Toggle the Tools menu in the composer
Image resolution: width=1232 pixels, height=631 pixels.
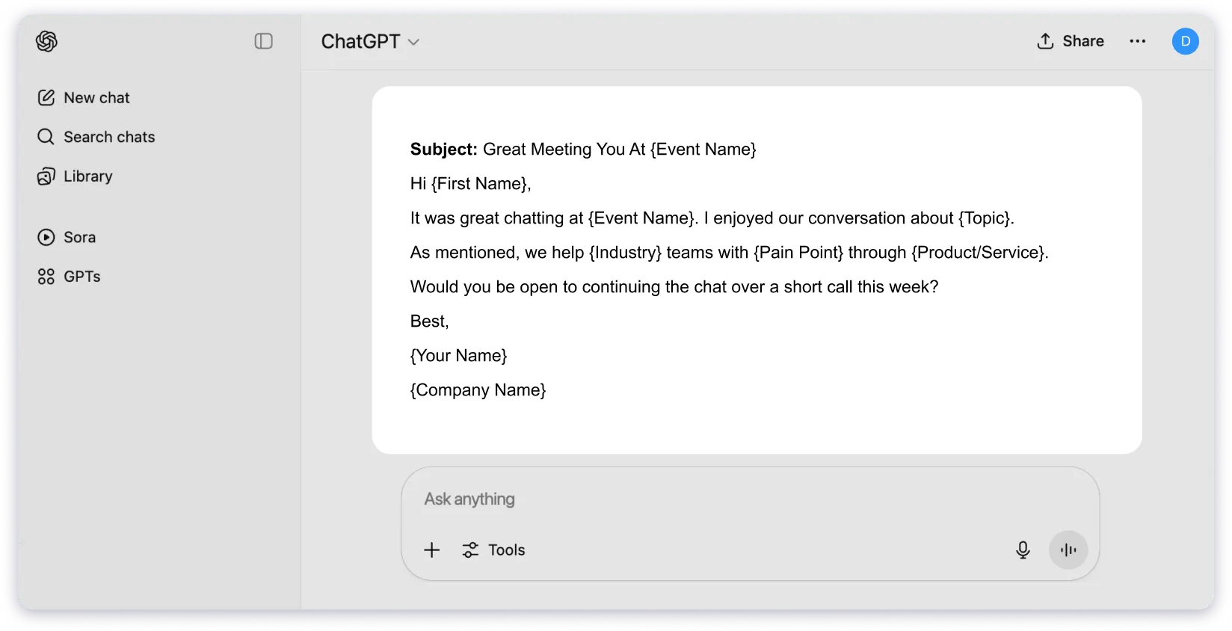tap(493, 550)
